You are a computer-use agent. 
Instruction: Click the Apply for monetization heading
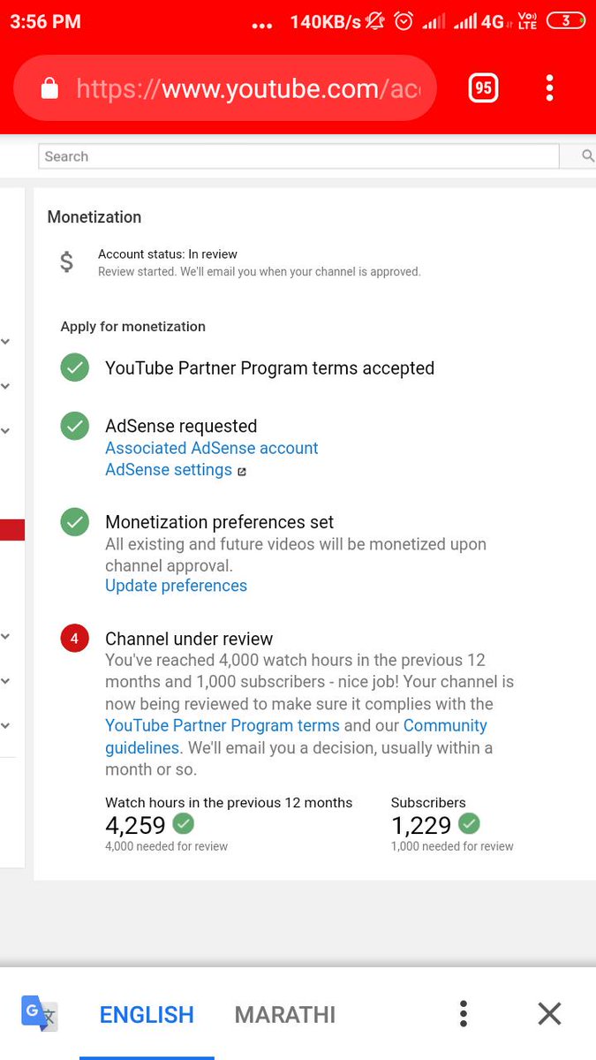(132, 327)
